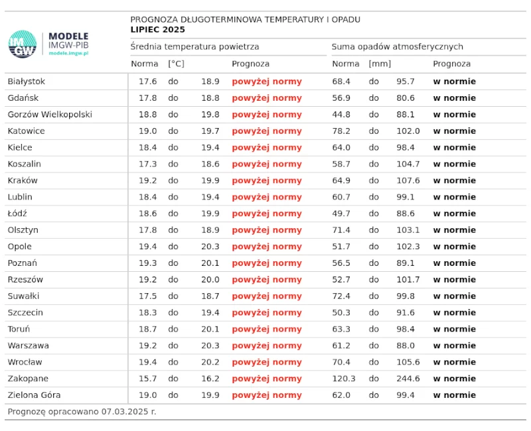Screen dimensions: 531x431
Task: Select the Lublin row name
Action: coord(20,197)
